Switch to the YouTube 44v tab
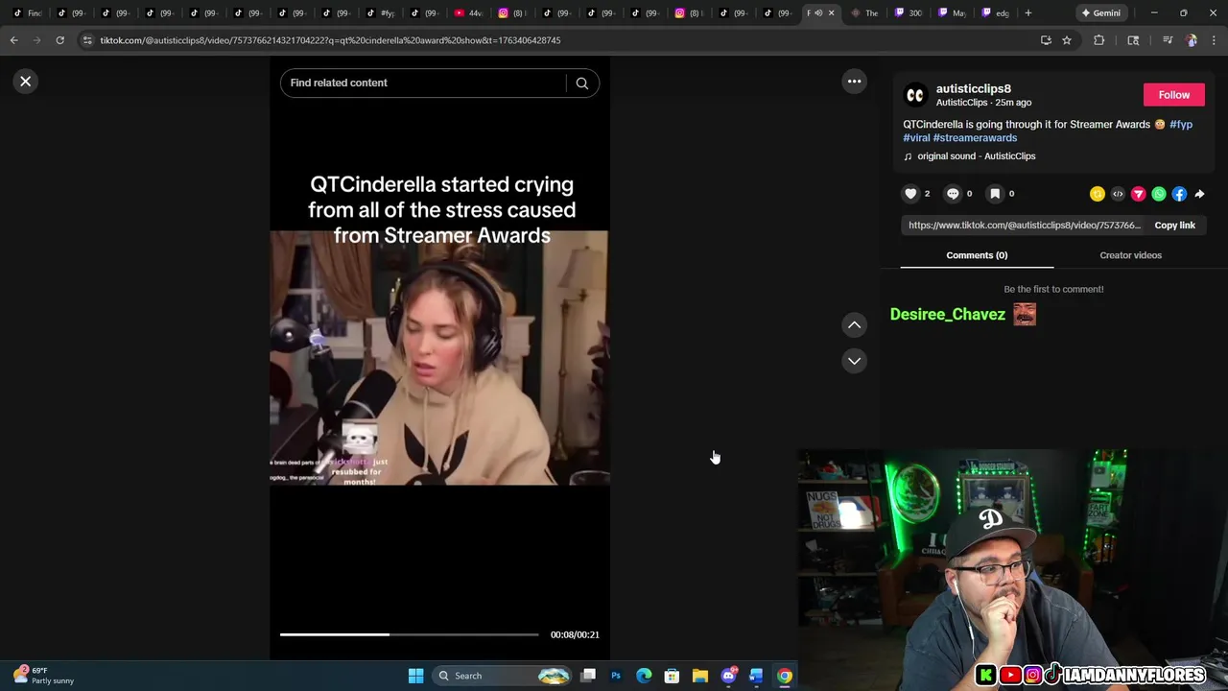 [467, 12]
